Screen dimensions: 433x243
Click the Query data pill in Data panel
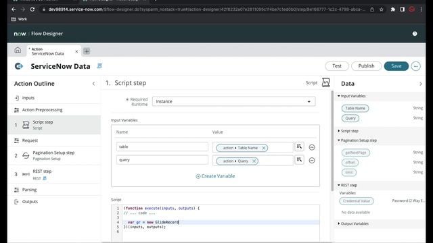[350, 118]
